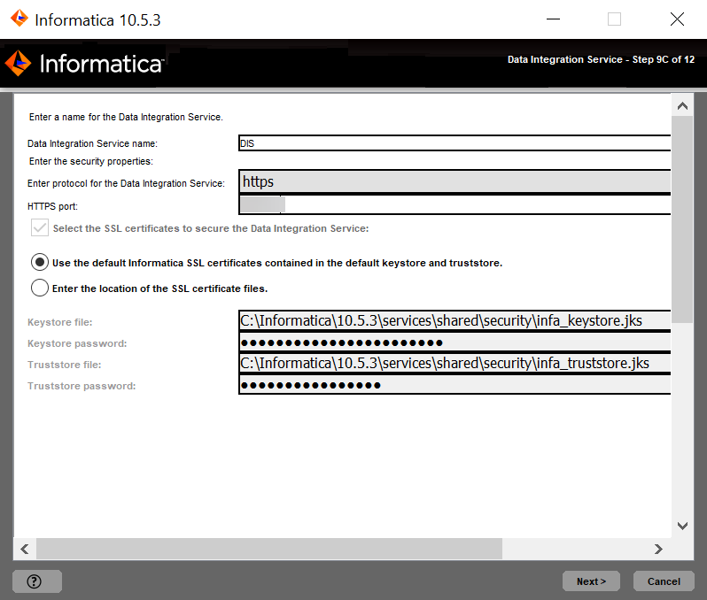Click the 'Truststore password:' label

click(82, 386)
